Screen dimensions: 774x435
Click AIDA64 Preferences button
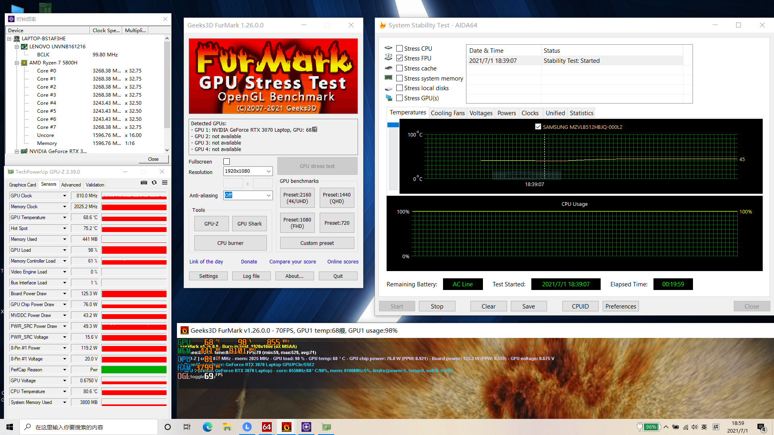click(x=620, y=307)
